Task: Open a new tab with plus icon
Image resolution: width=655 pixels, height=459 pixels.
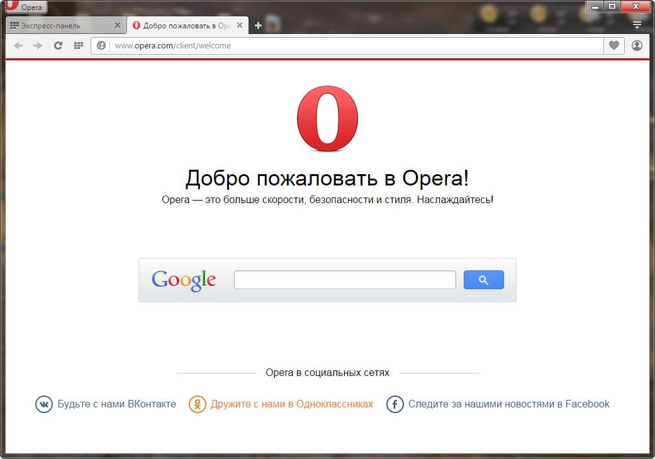Action: [x=258, y=25]
